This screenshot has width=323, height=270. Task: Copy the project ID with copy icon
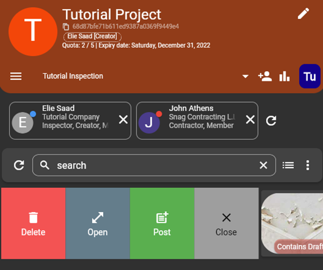pyautogui.click(x=66, y=27)
